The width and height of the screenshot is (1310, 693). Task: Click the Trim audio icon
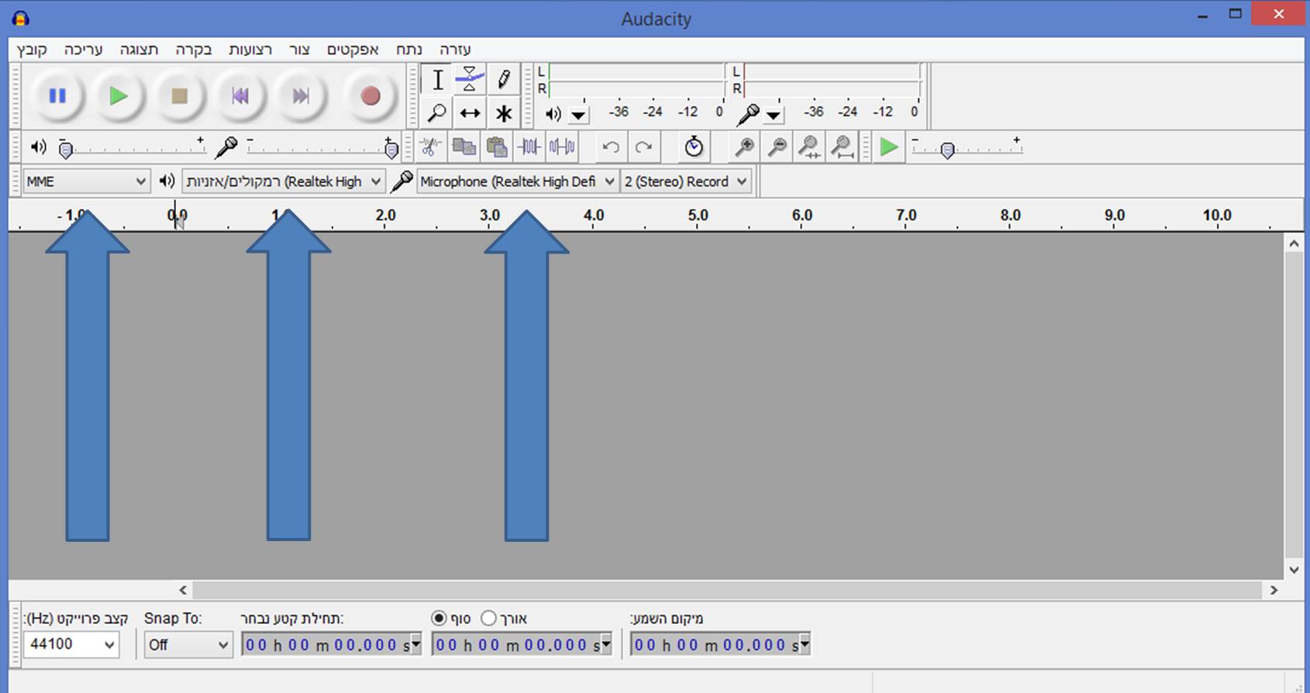pyautogui.click(x=529, y=147)
